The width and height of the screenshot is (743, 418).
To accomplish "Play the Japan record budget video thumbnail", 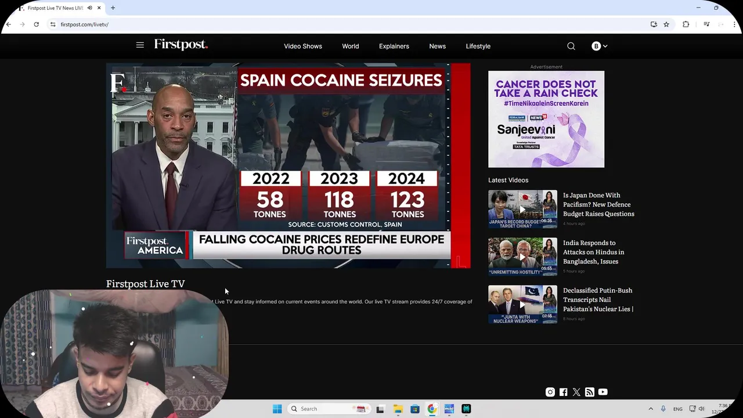I will coord(522,209).
